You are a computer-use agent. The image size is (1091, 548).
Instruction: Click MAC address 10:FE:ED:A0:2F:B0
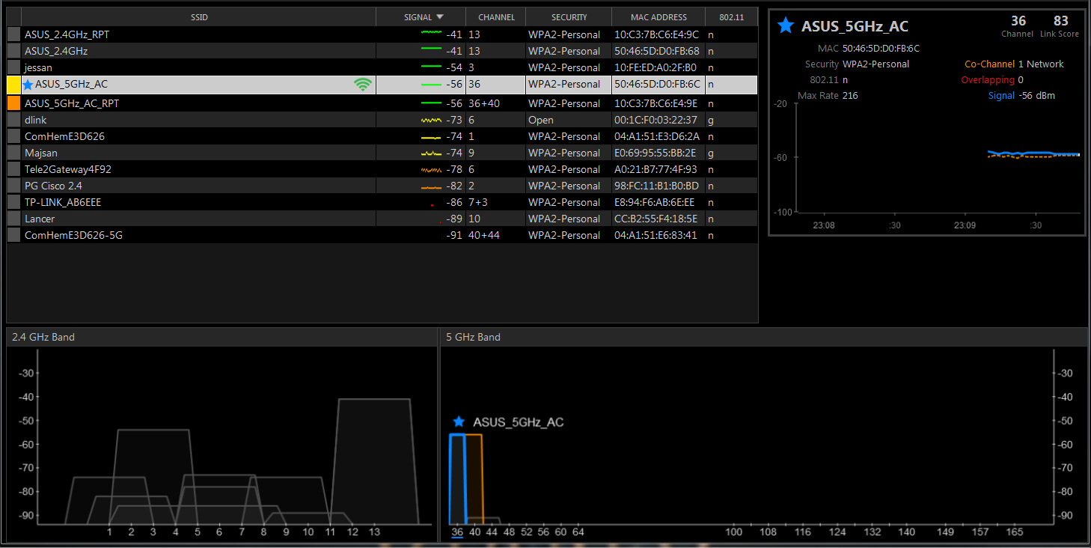[655, 67]
